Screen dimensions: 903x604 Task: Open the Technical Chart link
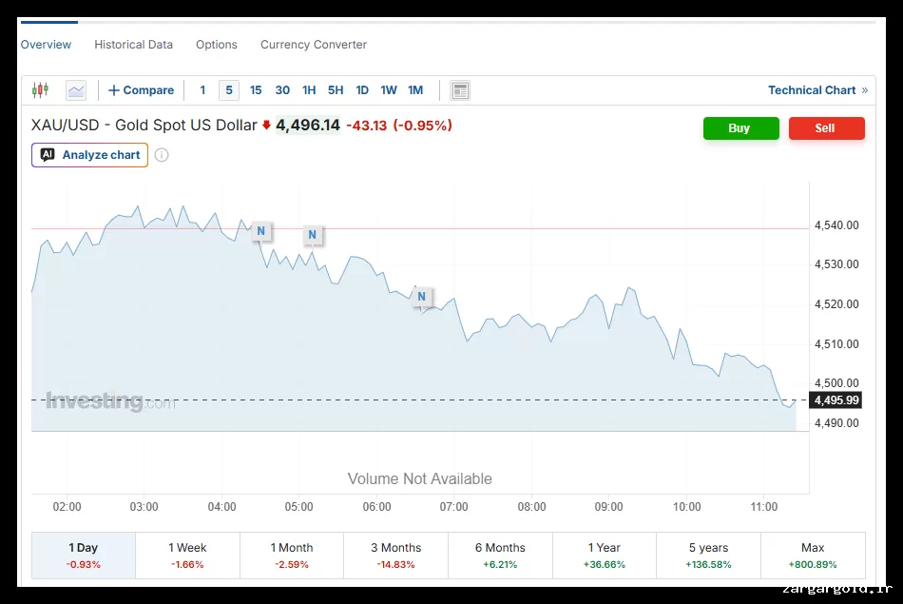tap(817, 90)
